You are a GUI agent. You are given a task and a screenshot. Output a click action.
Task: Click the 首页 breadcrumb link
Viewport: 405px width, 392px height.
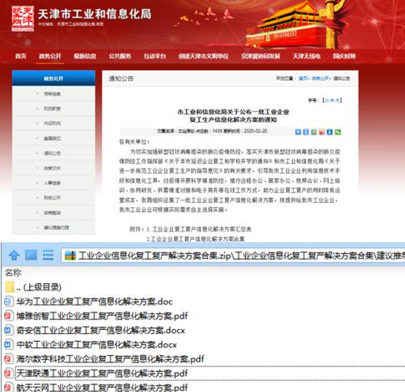pos(303,78)
